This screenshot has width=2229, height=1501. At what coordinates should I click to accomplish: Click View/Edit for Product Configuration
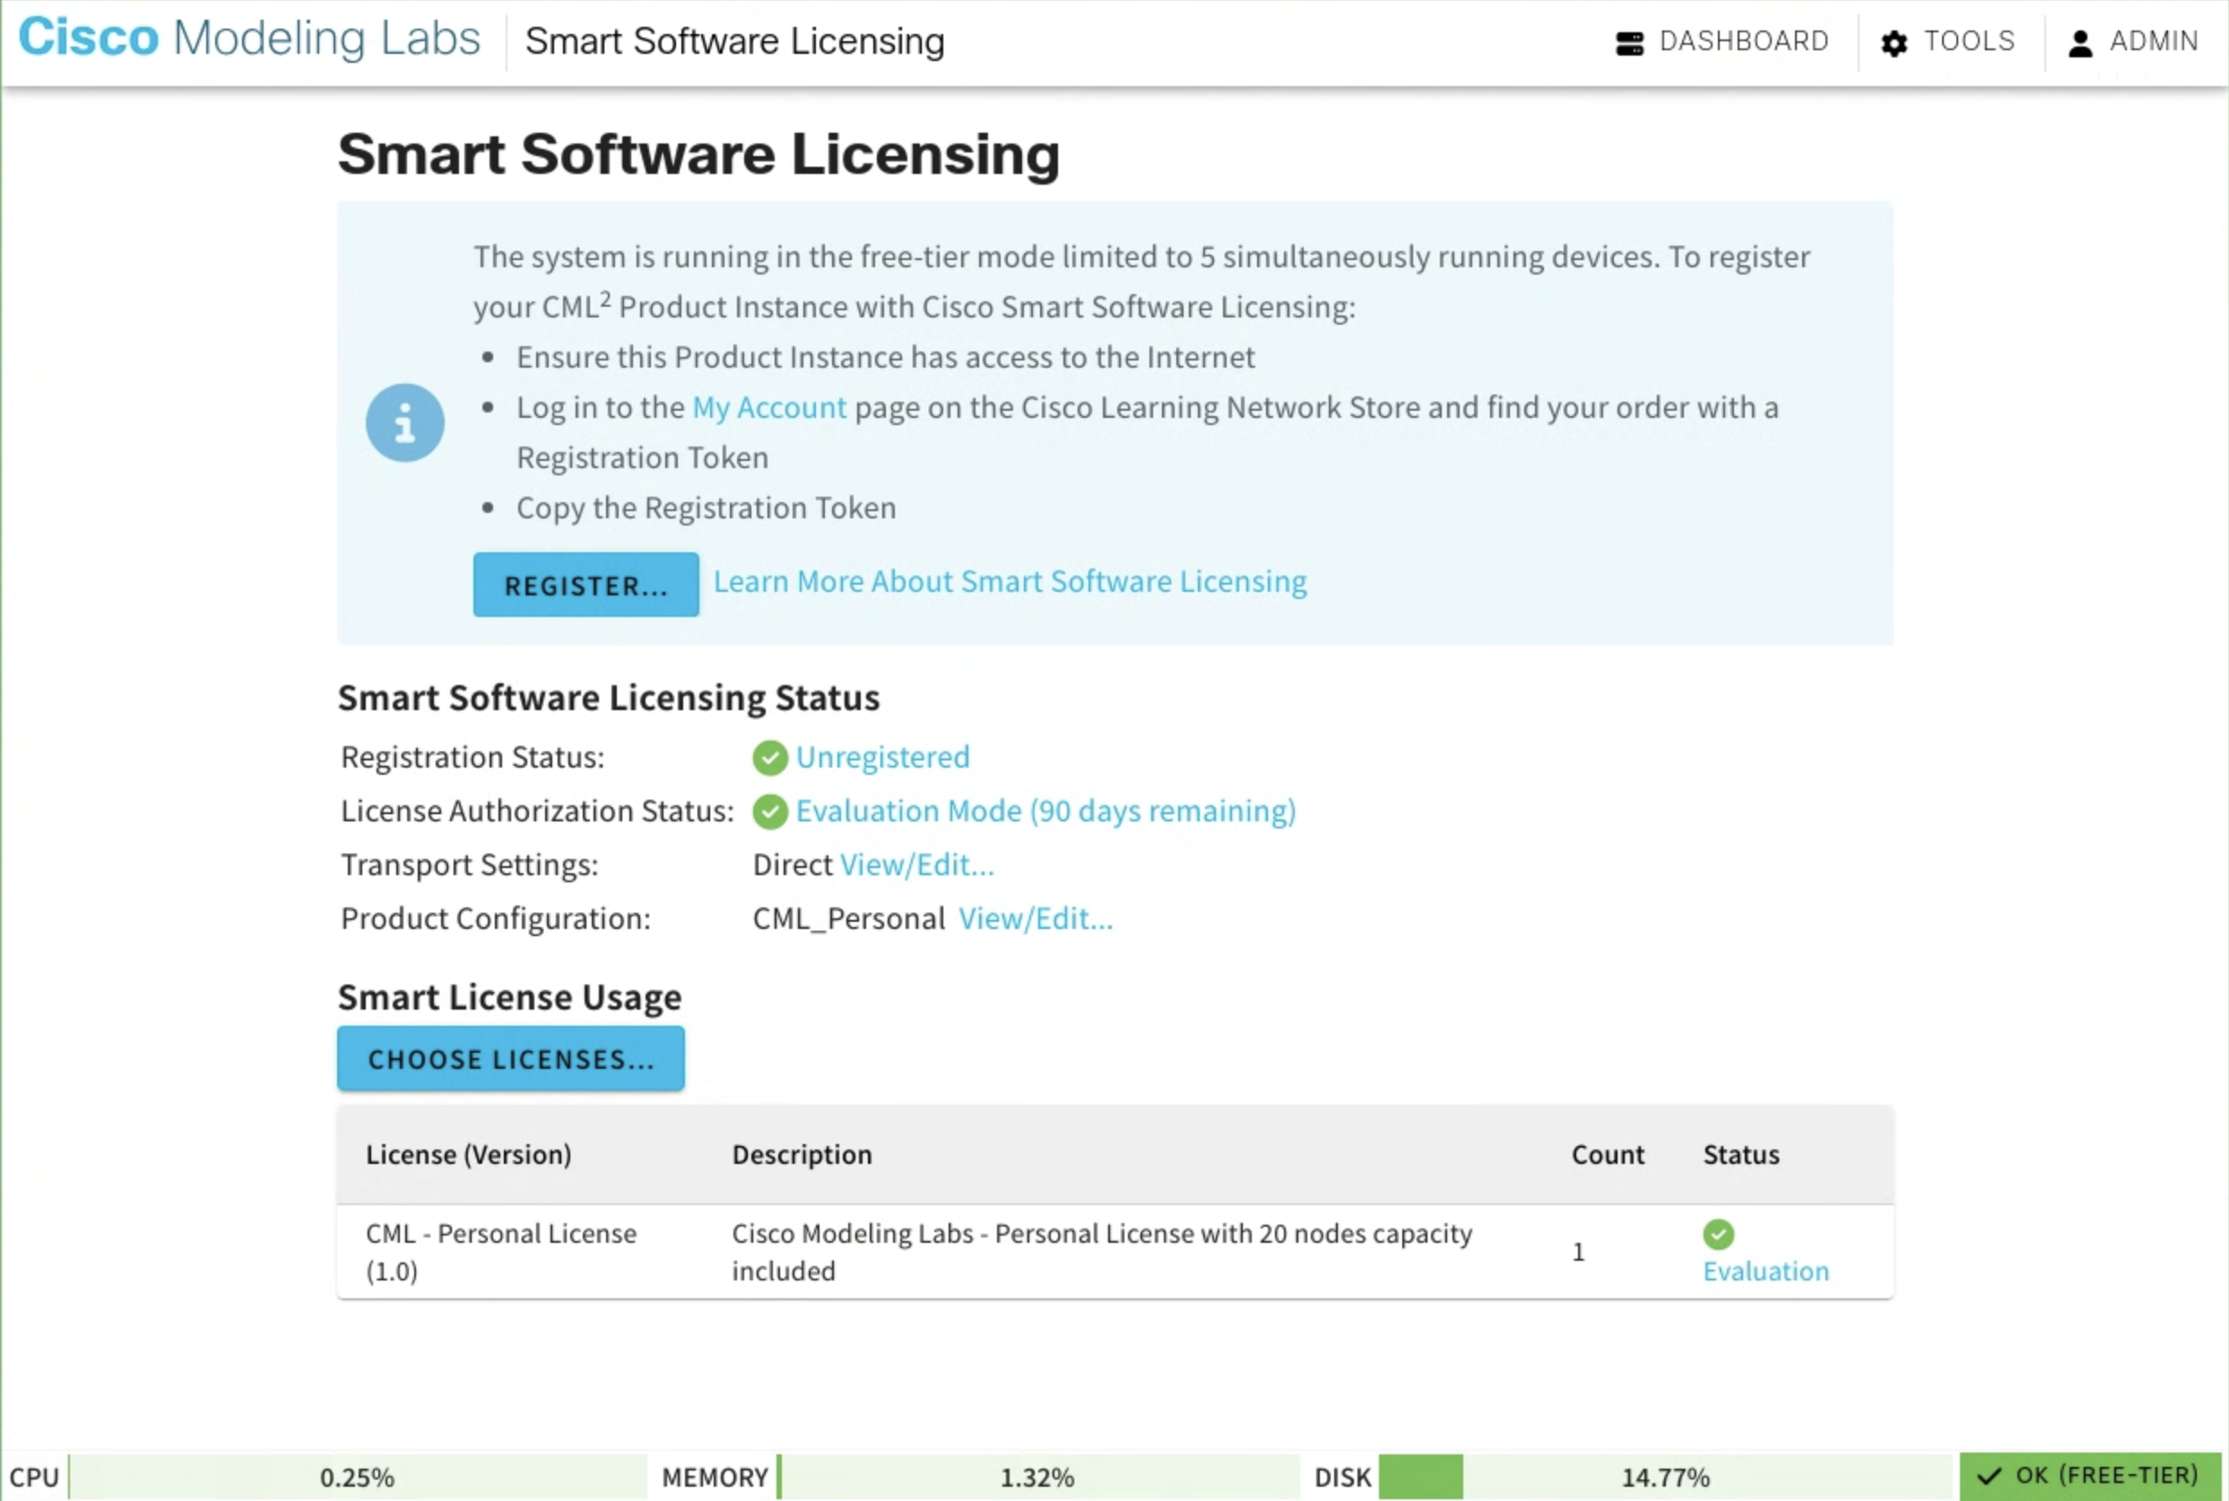(x=1036, y=918)
